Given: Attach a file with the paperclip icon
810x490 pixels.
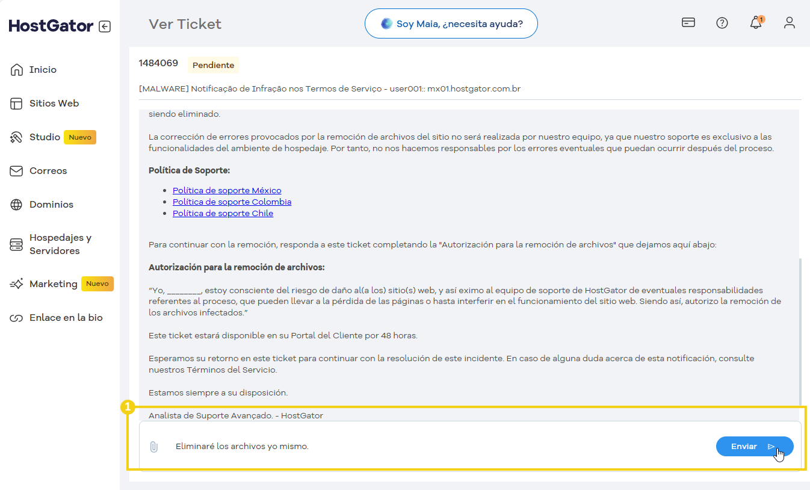Looking at the screenshot, I should click(x=154, y=447).
